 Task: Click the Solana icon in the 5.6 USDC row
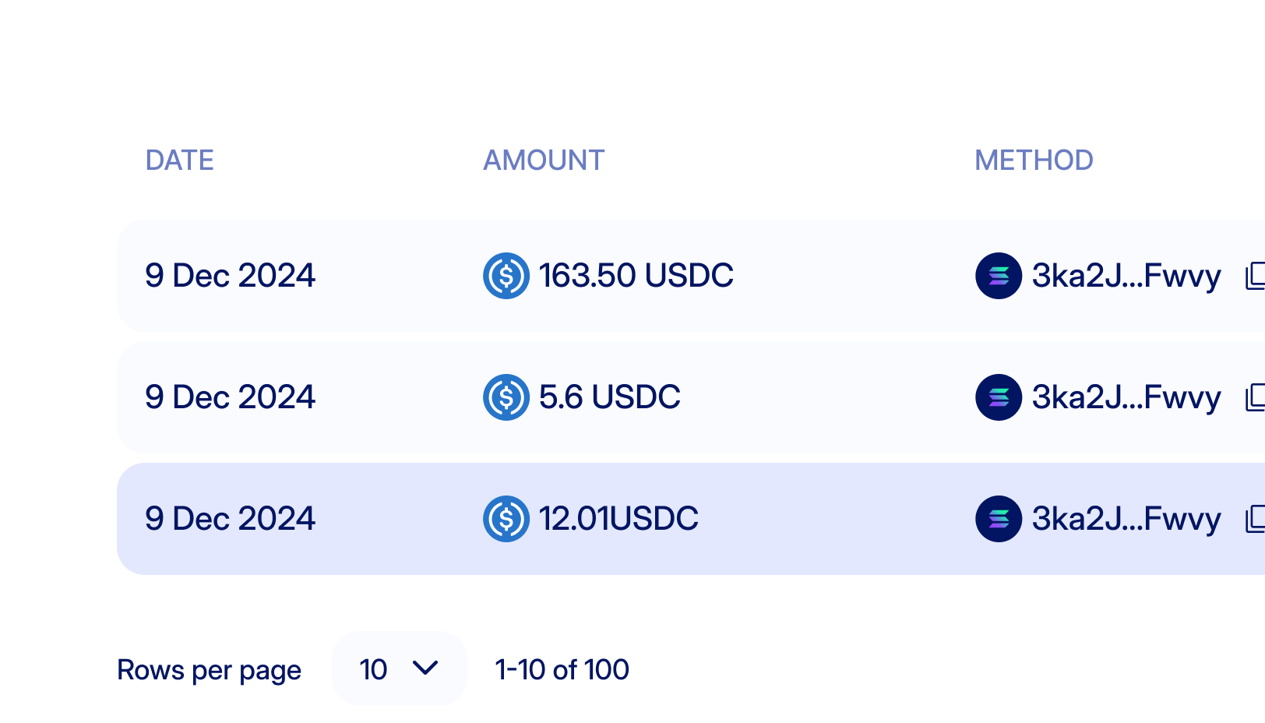pyautogui.click(x=999, y=397)
